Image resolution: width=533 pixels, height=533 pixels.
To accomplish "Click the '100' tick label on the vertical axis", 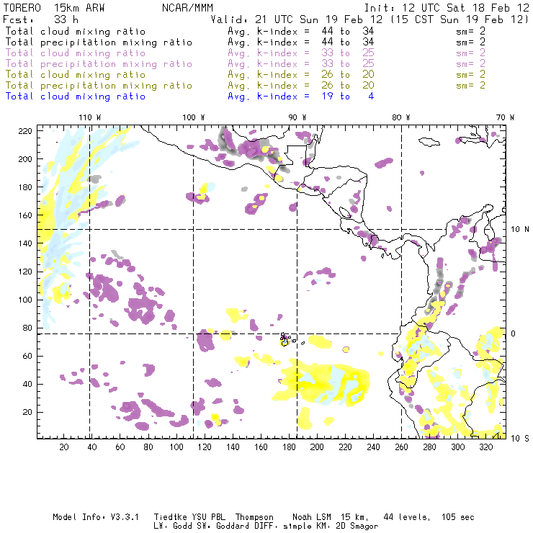I will click(25, 300).
